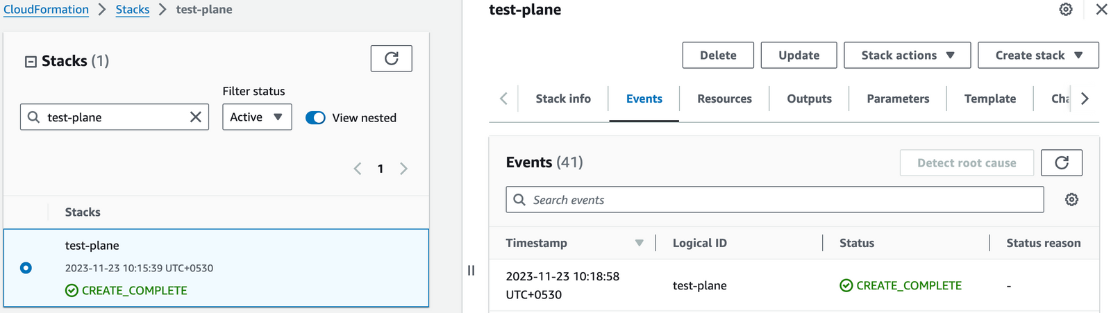Click stack's CREATE_COMPLETE check icon
Image resolution: width=1111 pixels, height=313 pixels.
click(72, 291)
